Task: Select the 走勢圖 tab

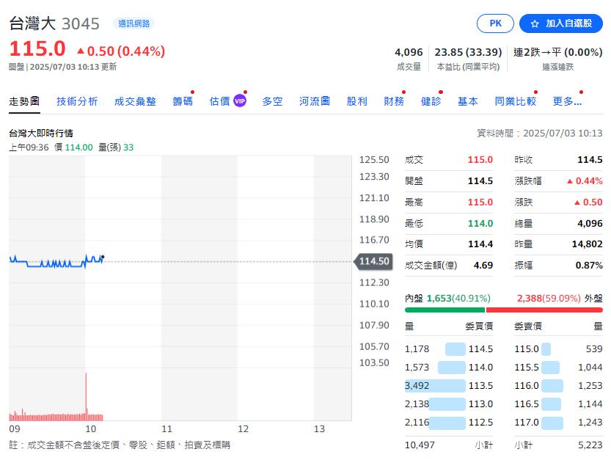Action: point(24,101)
